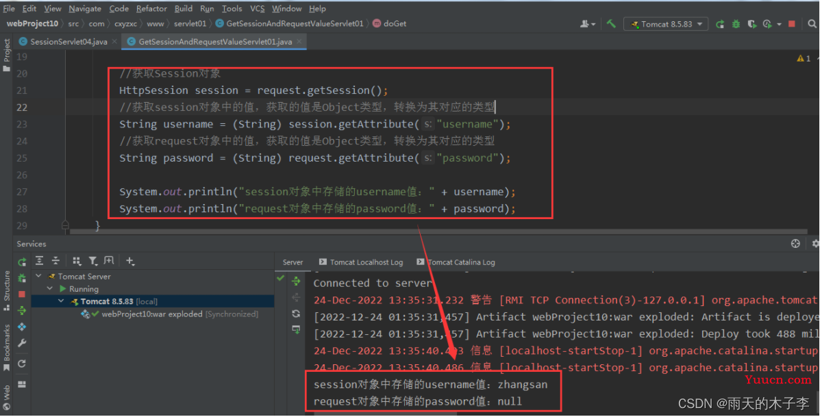Open the Bookmarks tool window stripe
The width and height of the screenshot is (820, 417).
6,348
